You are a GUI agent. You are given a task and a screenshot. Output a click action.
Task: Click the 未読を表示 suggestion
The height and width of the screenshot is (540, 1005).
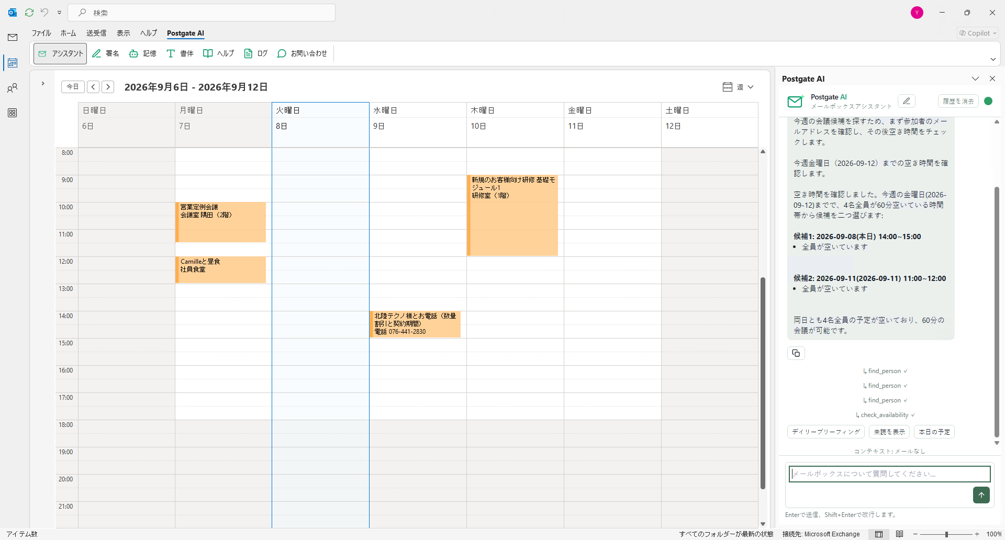coord(889,432)
